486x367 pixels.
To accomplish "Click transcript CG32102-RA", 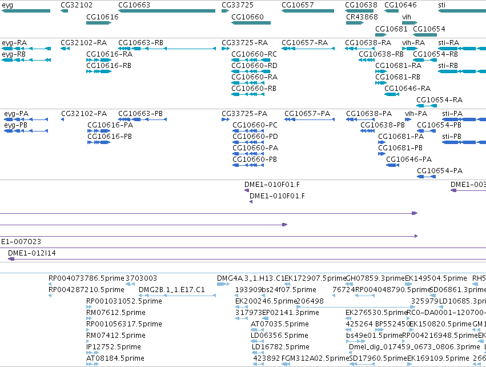I will (x=65, y=49).
